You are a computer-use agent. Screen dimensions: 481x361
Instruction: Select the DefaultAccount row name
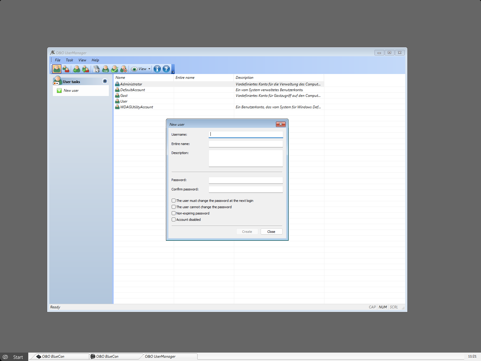click(x=133, y=90)
